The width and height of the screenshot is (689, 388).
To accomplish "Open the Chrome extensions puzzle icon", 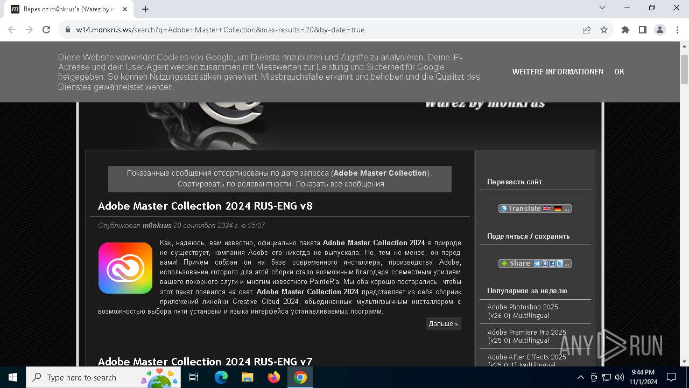I will (625, 30).
